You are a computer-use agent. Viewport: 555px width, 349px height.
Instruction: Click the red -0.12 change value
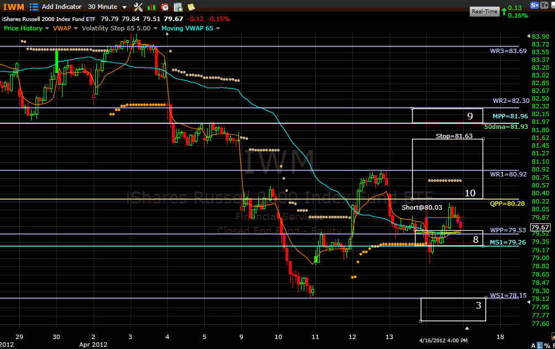[195, 19]
